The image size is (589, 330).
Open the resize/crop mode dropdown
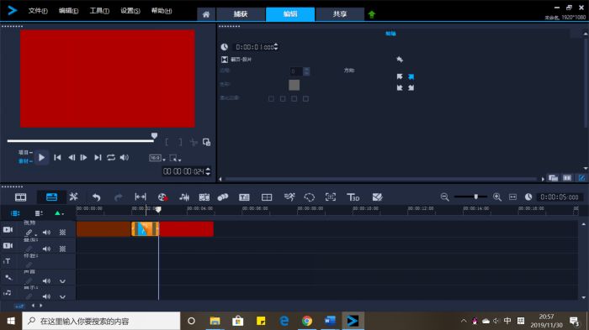[x=175, y=158]
